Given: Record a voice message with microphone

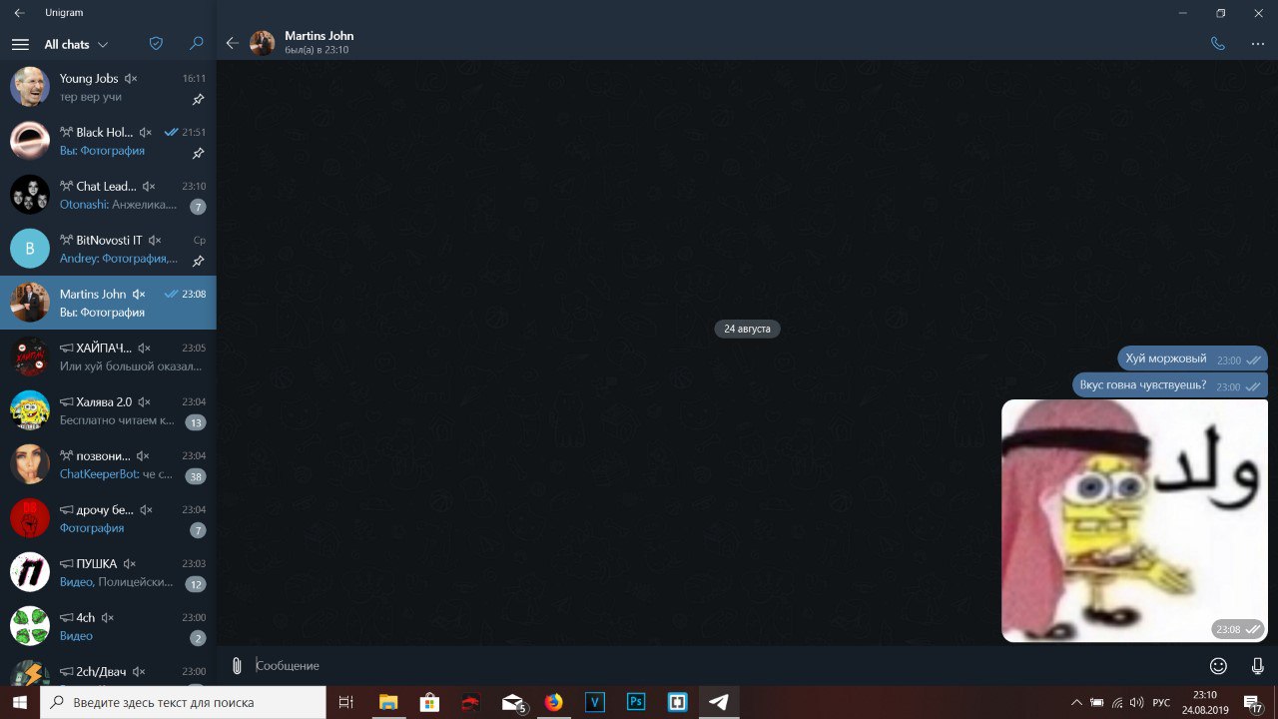Looking at the screenshot, I should click(1257, 665).
